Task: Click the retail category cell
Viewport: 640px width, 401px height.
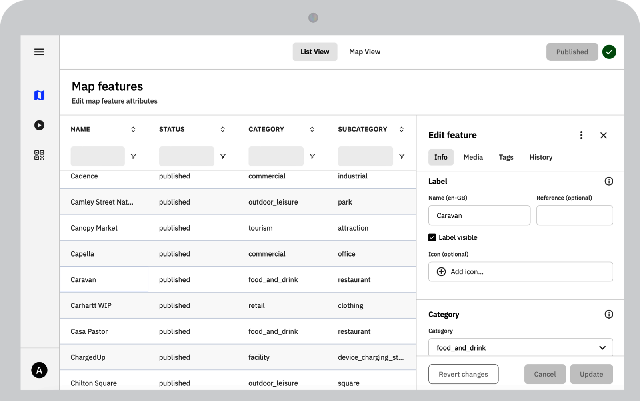Action: (x=256, y=305)
